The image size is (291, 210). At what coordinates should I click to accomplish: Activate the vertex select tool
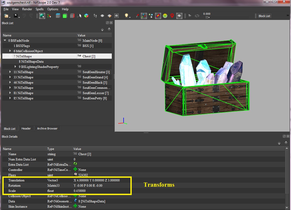49,16
